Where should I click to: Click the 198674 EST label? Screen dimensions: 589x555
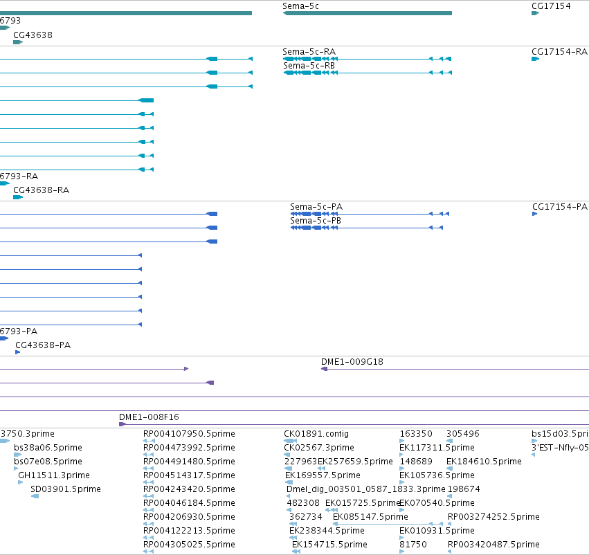pos(464,489)
